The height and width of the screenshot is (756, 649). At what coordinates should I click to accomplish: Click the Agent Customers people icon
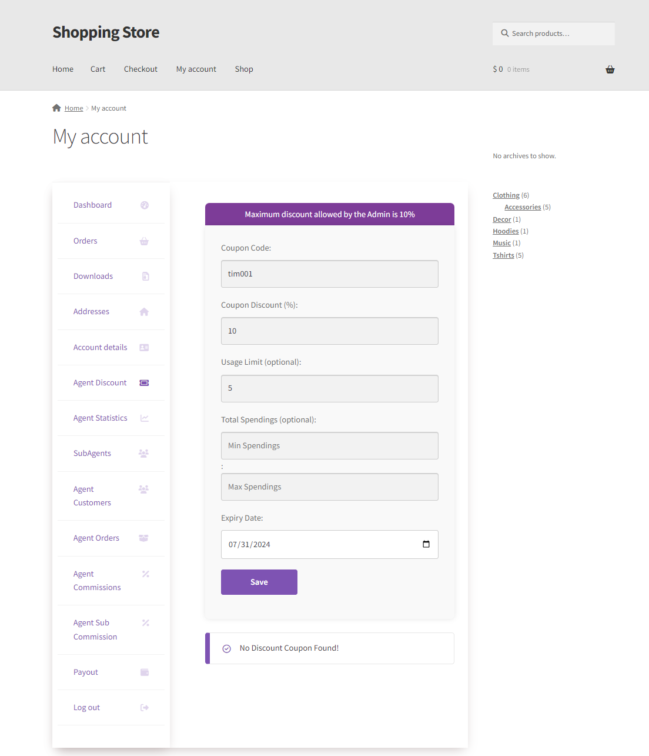click(x=143, y=489)
